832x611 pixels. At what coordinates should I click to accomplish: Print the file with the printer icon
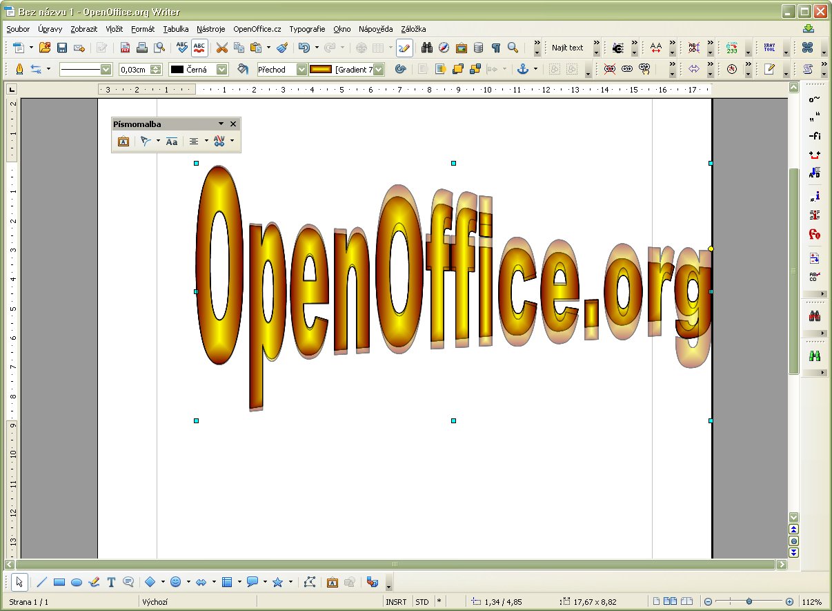pyautogui.click(x=142, y=48)
